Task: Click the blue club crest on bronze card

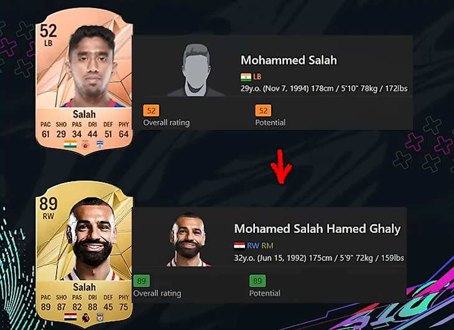Action: (x=100, y=144)
